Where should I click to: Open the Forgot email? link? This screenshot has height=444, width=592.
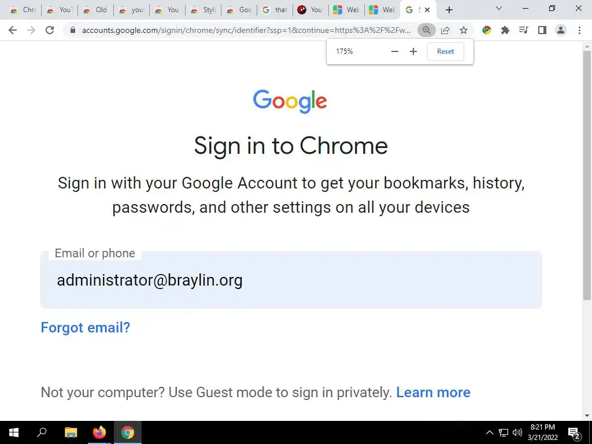click(86, 327)
